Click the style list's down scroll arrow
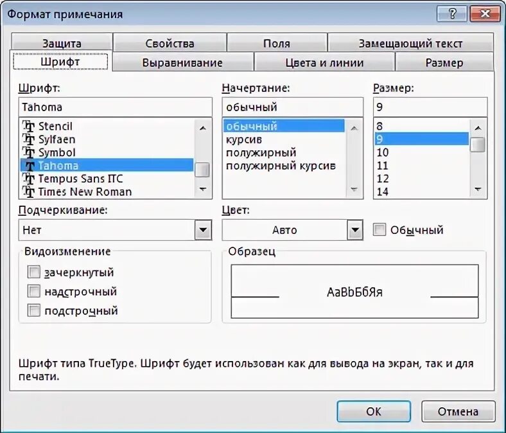Screen dimensions: 506x433 click(354, 189)
